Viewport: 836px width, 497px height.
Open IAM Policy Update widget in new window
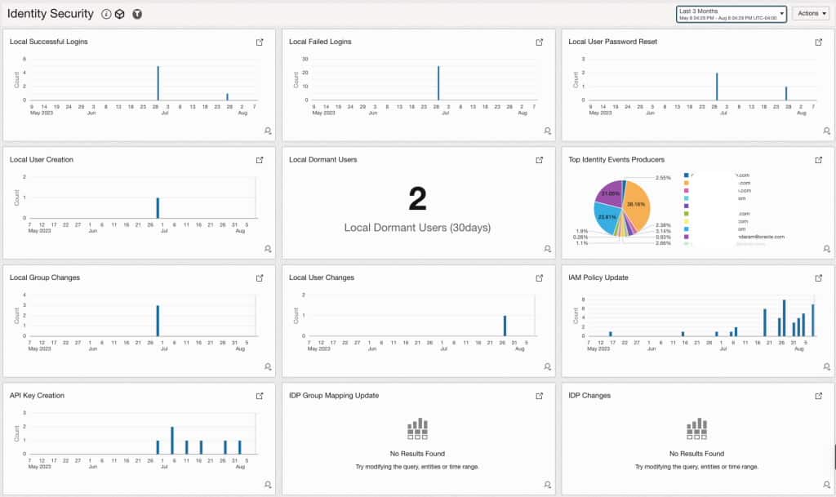(819, 277)
